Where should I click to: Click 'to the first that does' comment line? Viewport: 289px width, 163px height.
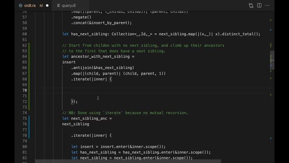114,51
